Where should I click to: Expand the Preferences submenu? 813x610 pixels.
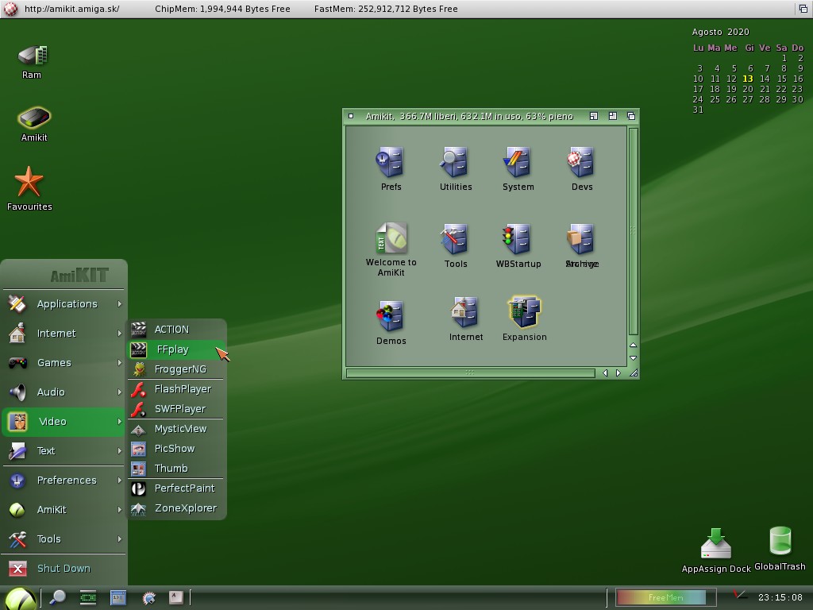67,481
